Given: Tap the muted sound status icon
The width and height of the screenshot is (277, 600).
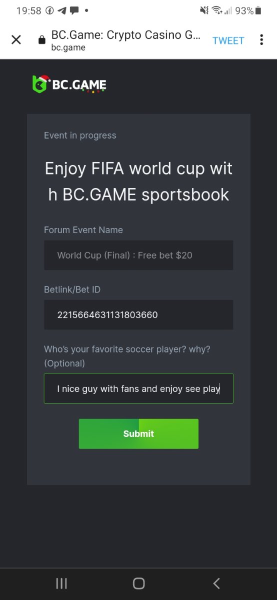Looking at the screenshot, I should coord(204,10).
